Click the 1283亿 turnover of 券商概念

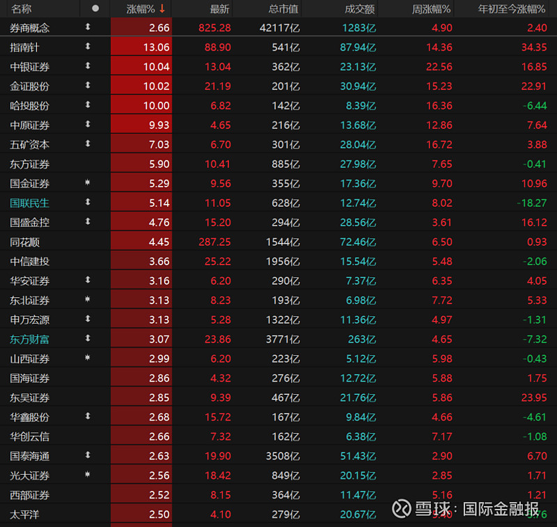click(x=359, y=28)
